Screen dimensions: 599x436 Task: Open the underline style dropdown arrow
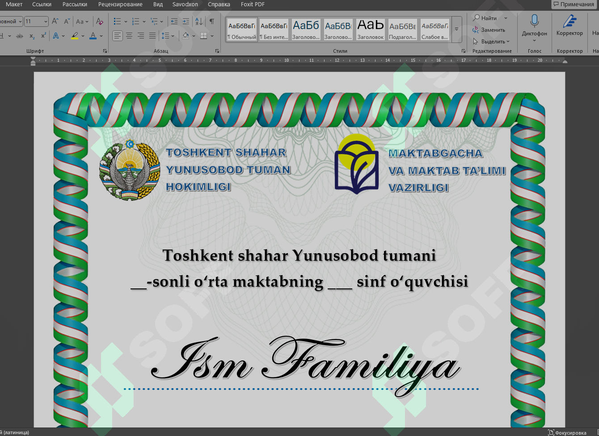click(x=10, y=36)
